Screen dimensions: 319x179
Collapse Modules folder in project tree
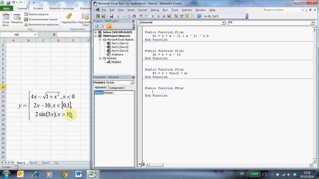[x=100, y=58]
